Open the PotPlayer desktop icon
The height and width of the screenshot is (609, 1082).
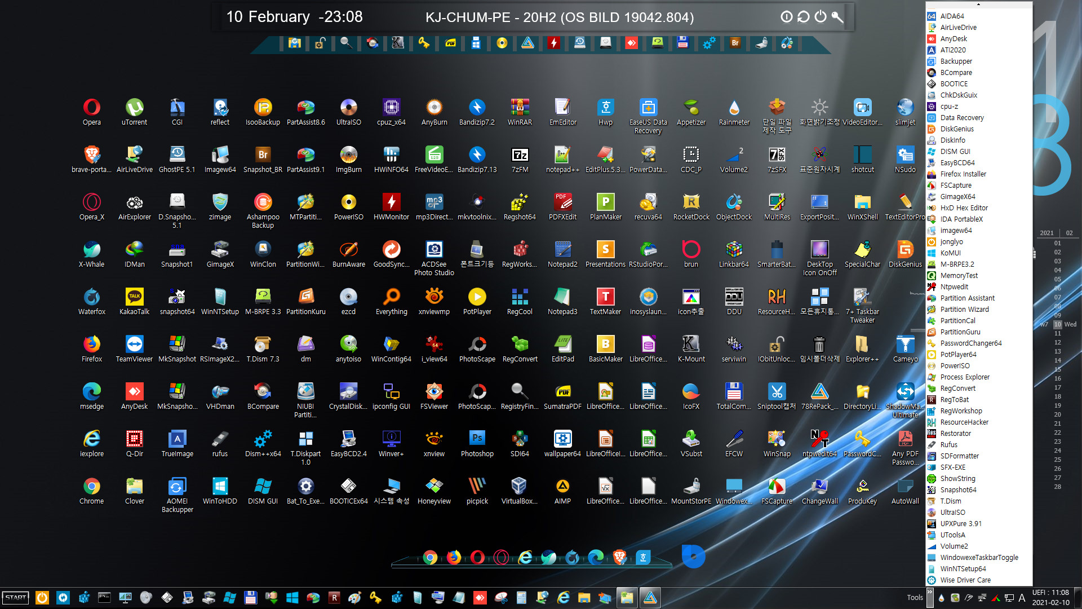pyautogui.click(x=477, y=301)
